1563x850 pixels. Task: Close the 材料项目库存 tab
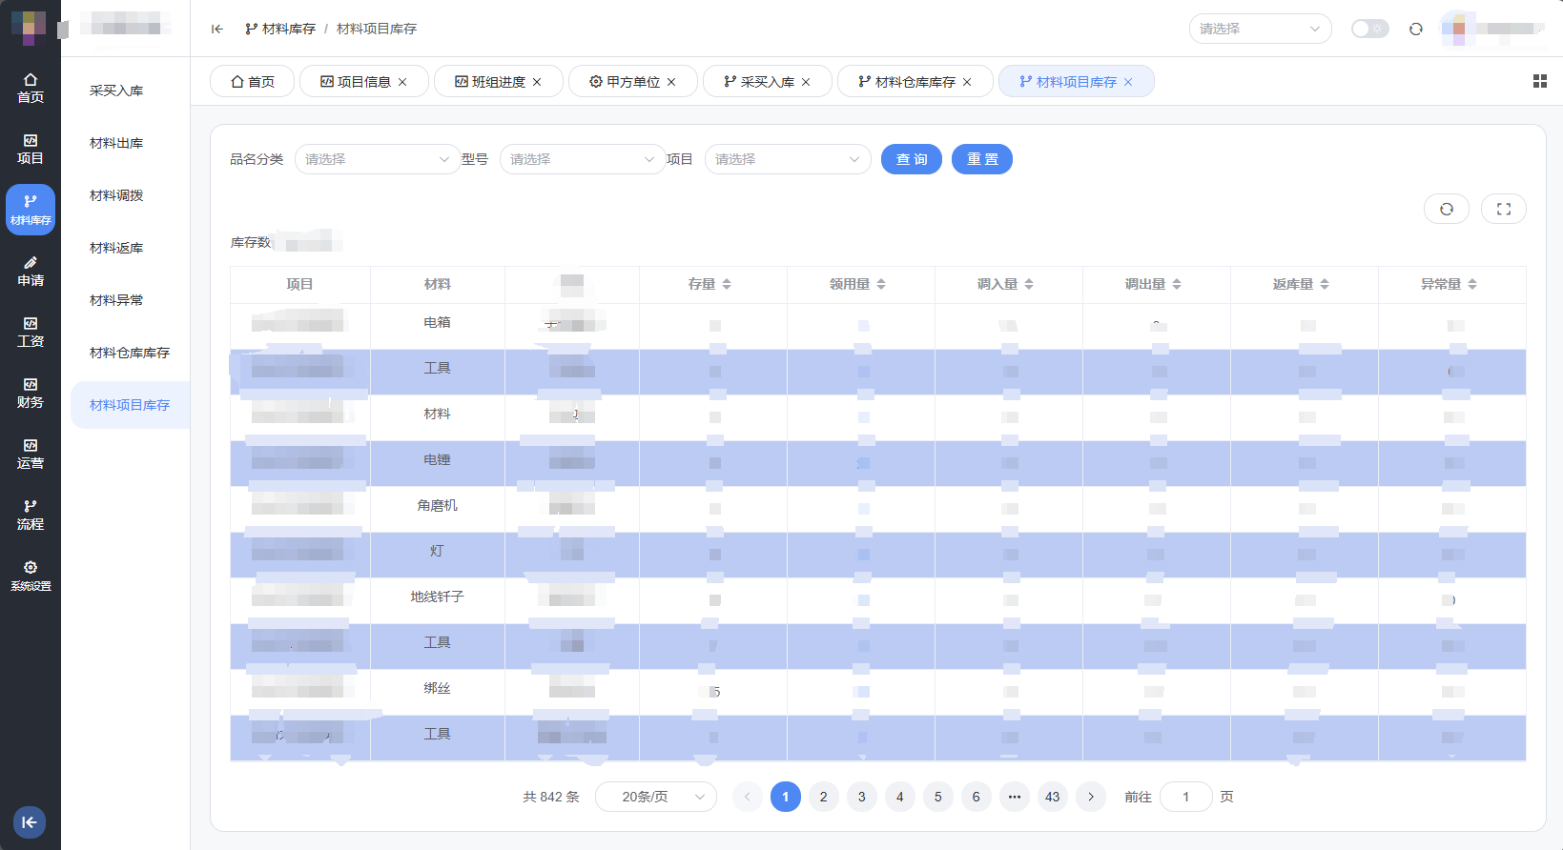click(x=1128, y=82)
